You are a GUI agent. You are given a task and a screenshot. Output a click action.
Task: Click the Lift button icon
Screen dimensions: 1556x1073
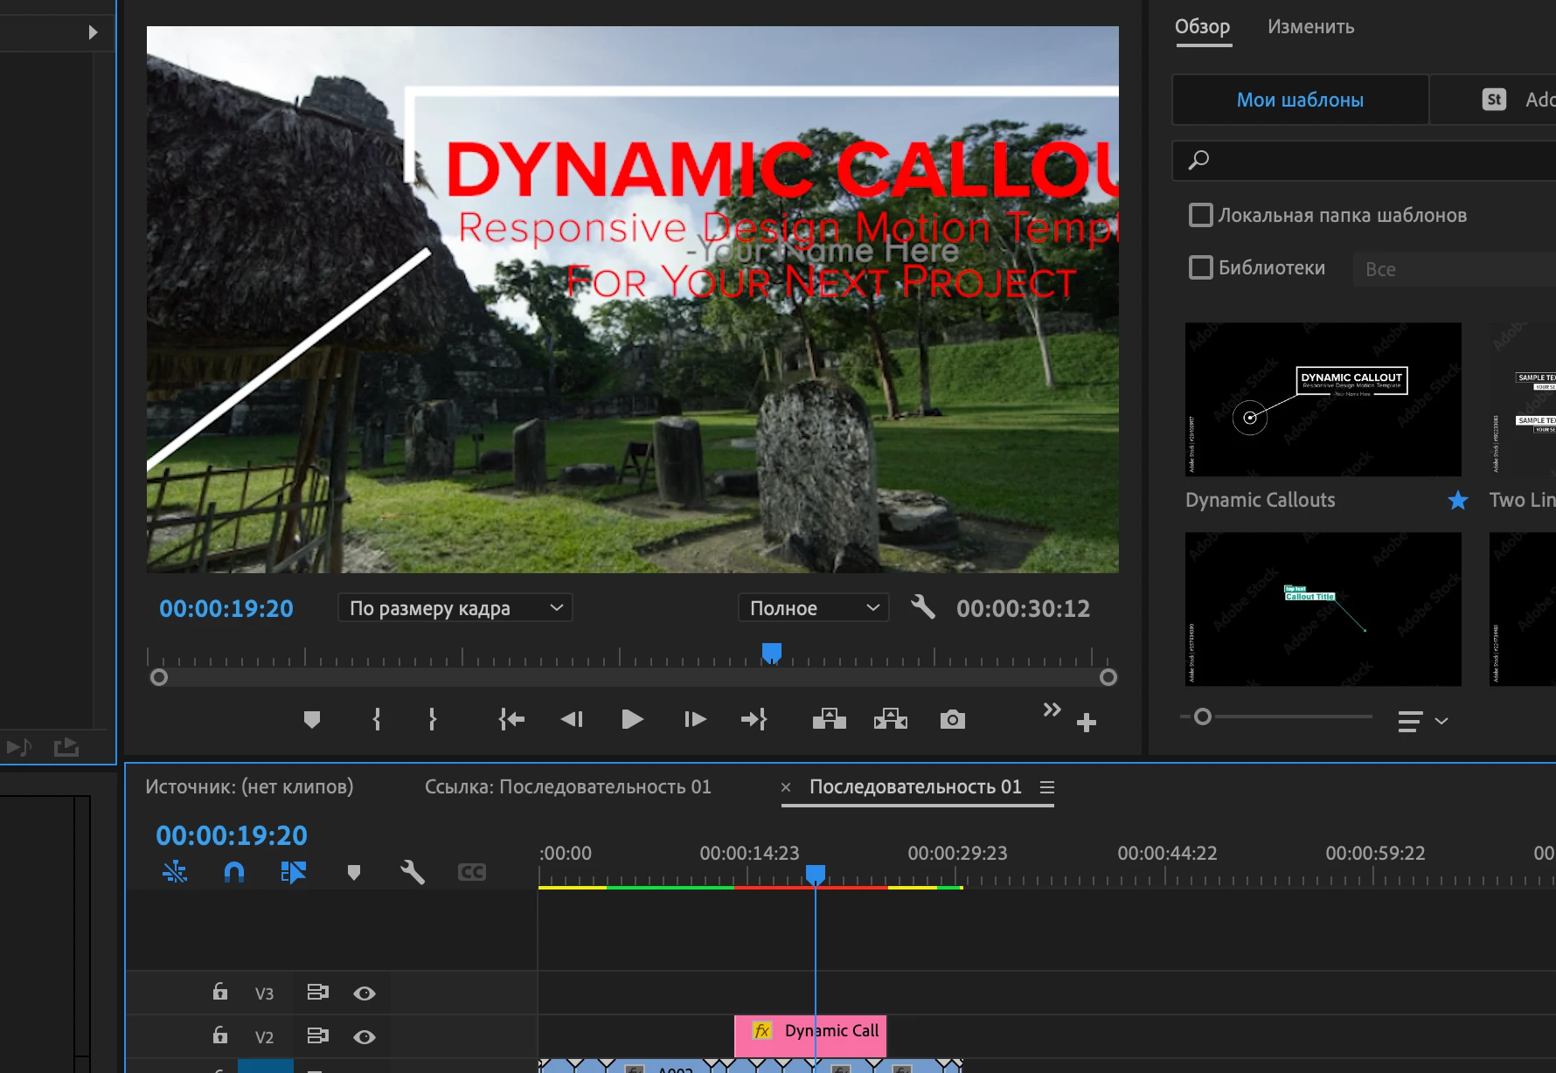click(829, 719)
